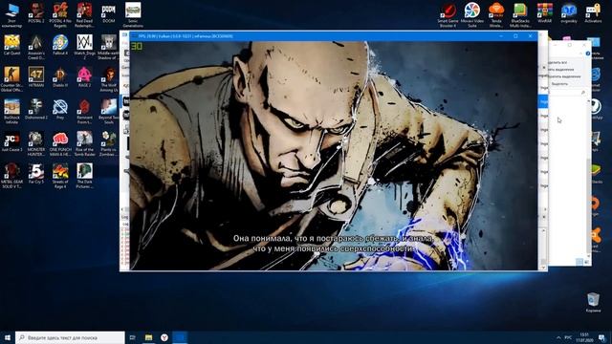The width and height of the screenshot is (612, 344).
Task: Launch the RAGE 2 shortcut
Action: [x=84, y=76]
